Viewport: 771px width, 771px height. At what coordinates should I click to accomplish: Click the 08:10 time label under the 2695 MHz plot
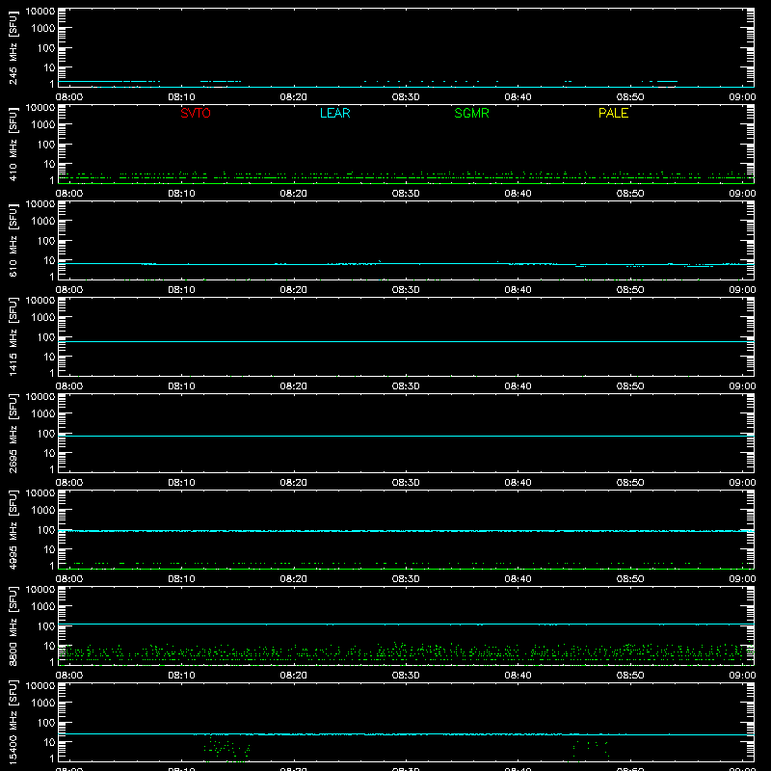tap(181, 483)
